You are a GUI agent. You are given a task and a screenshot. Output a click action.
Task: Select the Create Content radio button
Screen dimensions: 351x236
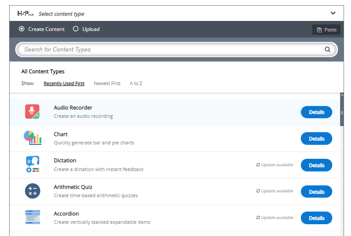click(x=22, y=29)
